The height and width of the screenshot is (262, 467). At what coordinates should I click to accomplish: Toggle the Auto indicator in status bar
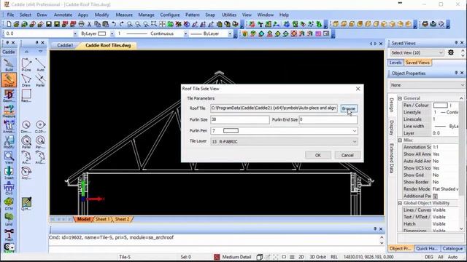452,257
